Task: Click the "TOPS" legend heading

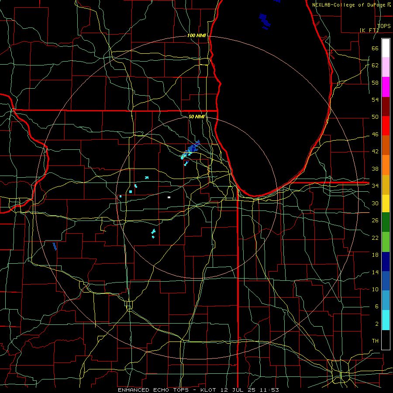Action: (384, 26)
